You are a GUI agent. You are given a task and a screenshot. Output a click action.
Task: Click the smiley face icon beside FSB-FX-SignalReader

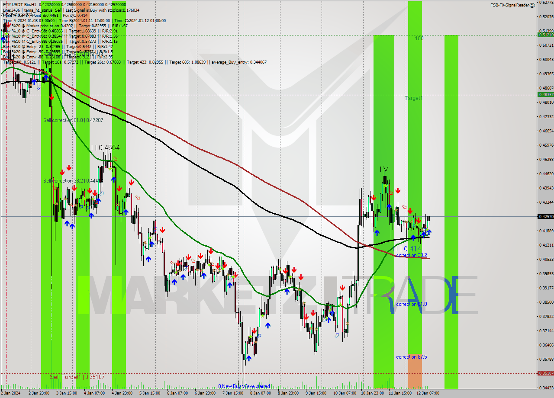click(x=532, y=5)
